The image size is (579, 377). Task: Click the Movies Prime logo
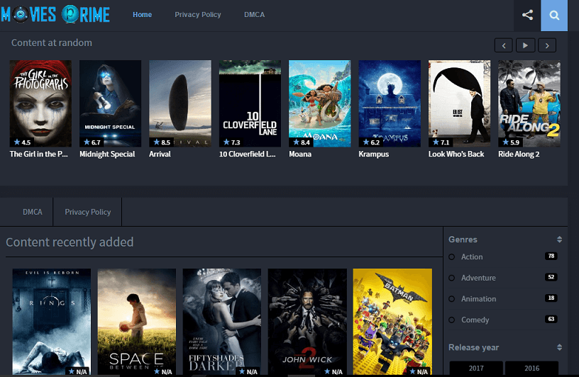coord(55,14)
